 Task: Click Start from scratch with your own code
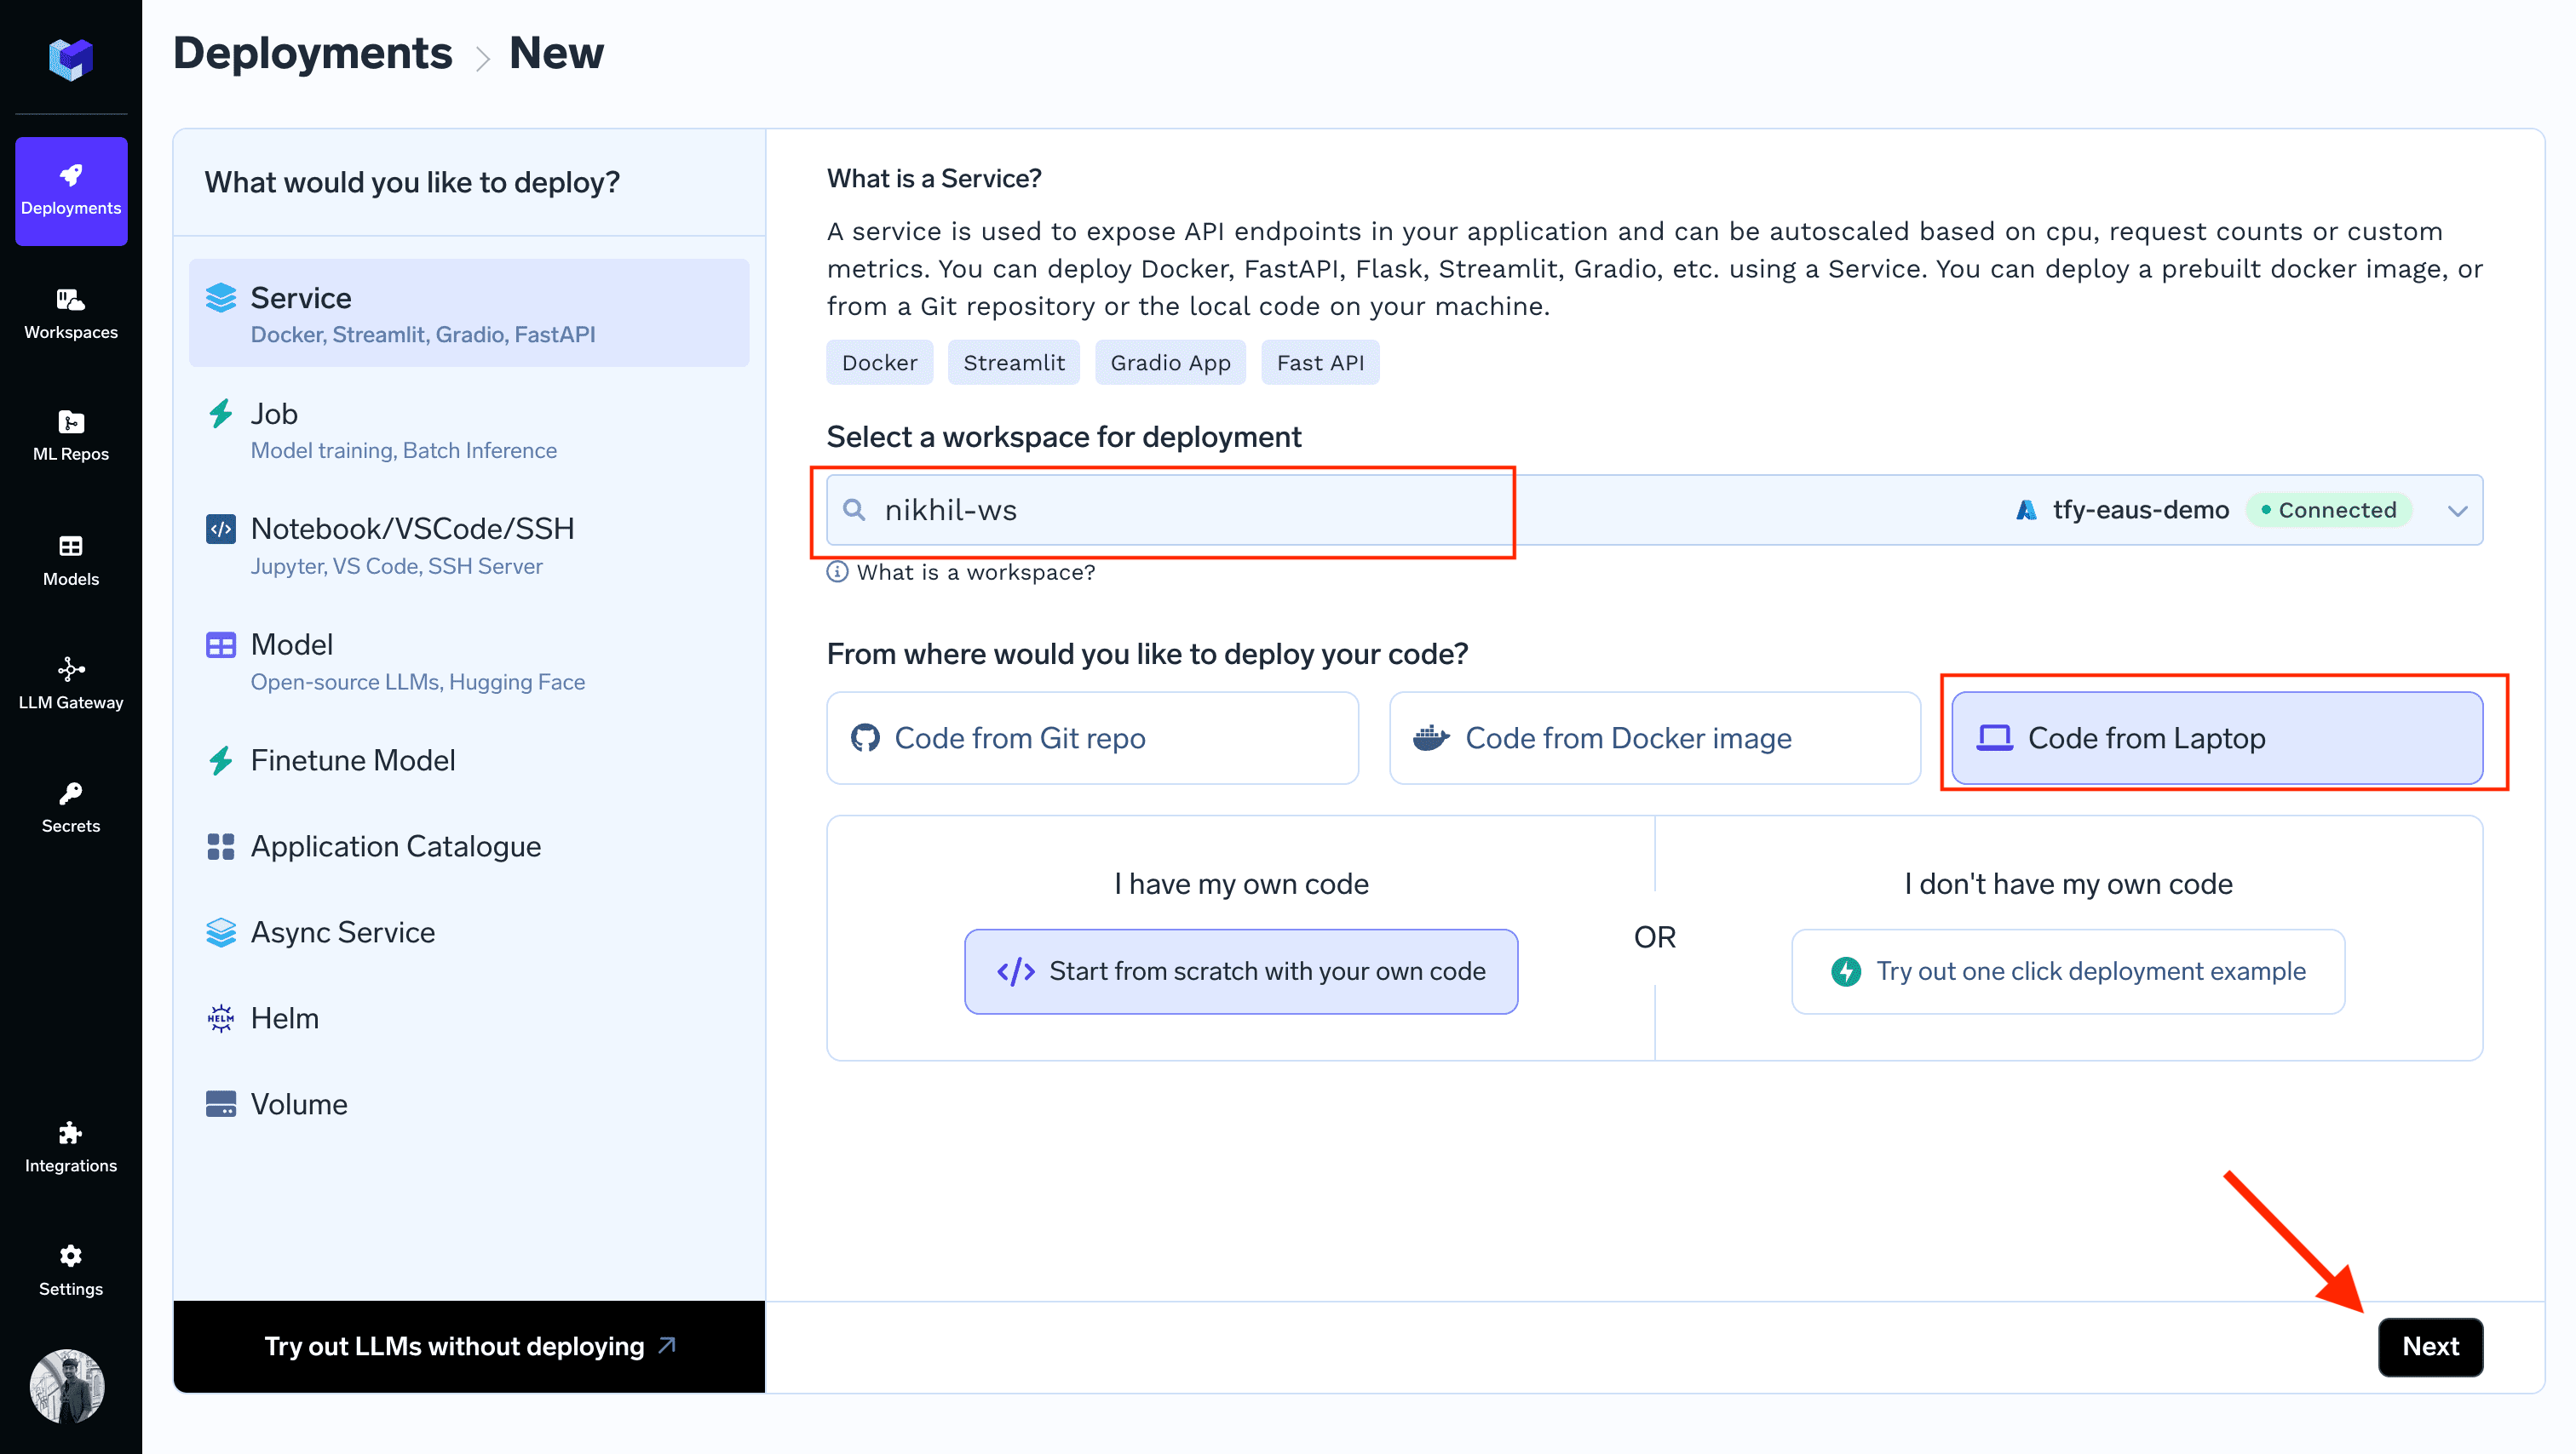1241,971
